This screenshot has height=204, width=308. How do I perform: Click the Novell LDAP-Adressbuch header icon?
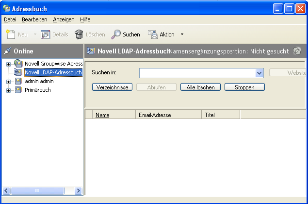tap(91, 51)
